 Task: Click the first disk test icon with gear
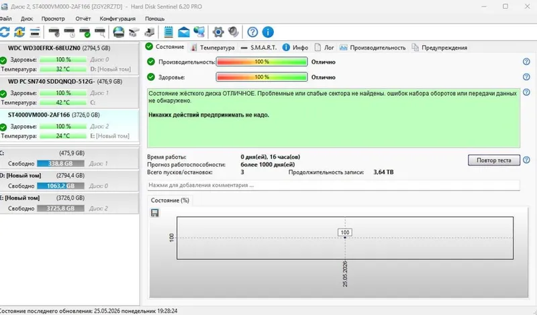click(x=54, y=32)
